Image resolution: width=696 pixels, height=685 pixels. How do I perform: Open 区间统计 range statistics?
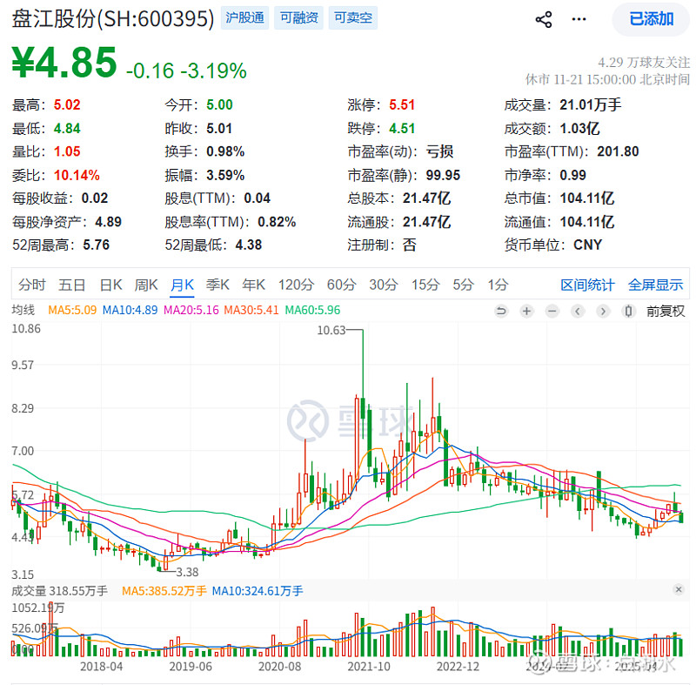point(587,285)
